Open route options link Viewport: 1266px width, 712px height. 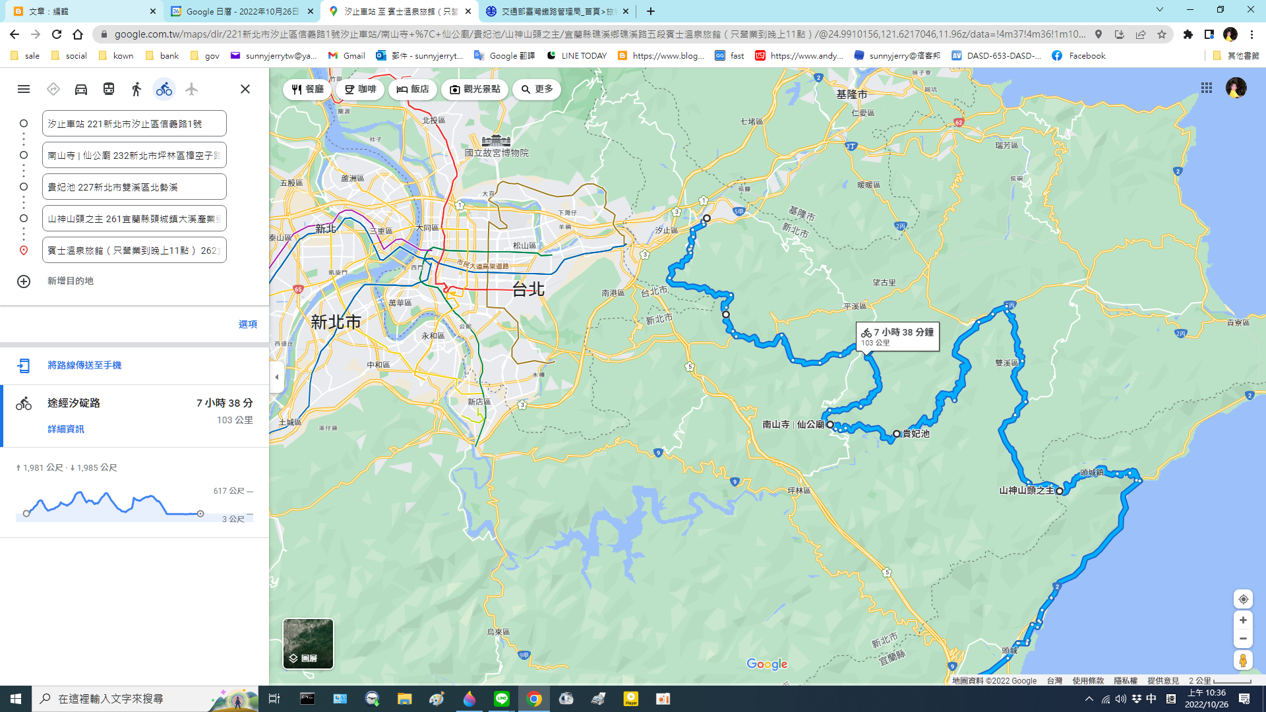tap(247, 324)
